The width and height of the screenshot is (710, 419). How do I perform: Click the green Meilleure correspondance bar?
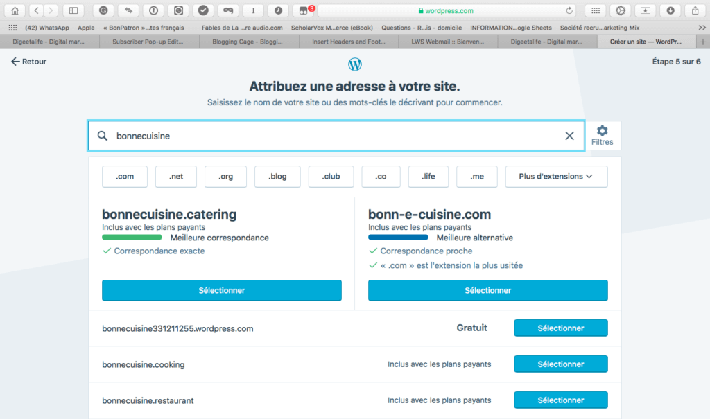pyautogui.click(x=132, y=238)
